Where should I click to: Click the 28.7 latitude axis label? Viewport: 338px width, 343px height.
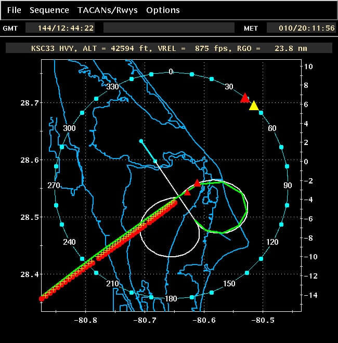pyautogui.click(x=24, y=103)
